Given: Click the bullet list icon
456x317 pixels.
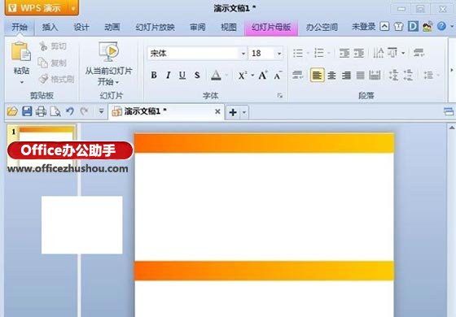Looking at the screenshot, I should (298, 53).
